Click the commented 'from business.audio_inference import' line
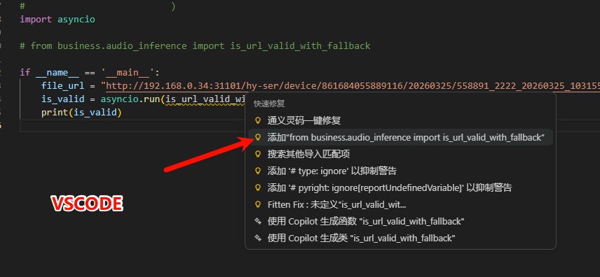The height and width of the screenshot is (277, 600). pyautogui.click(x=195, y=46)
